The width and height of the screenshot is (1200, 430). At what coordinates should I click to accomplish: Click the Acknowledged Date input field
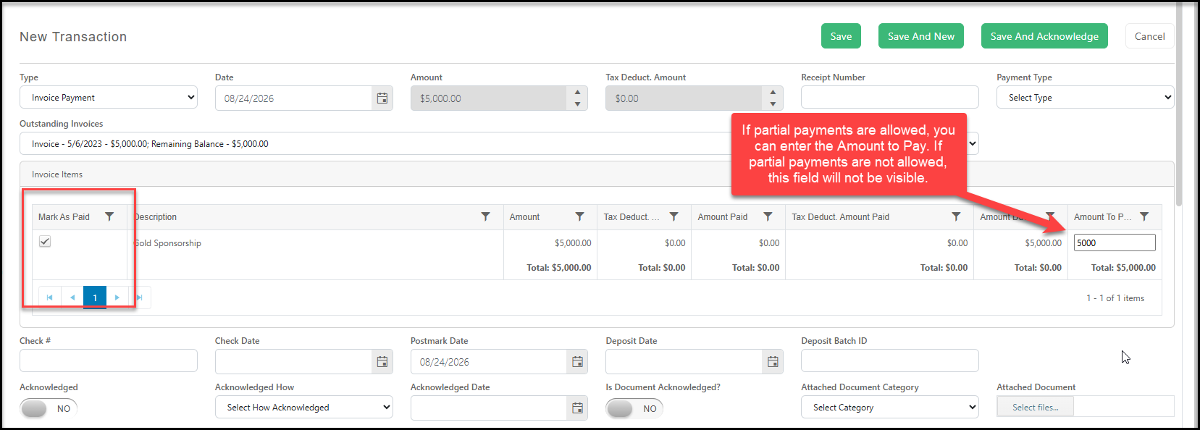coord(489,408)
